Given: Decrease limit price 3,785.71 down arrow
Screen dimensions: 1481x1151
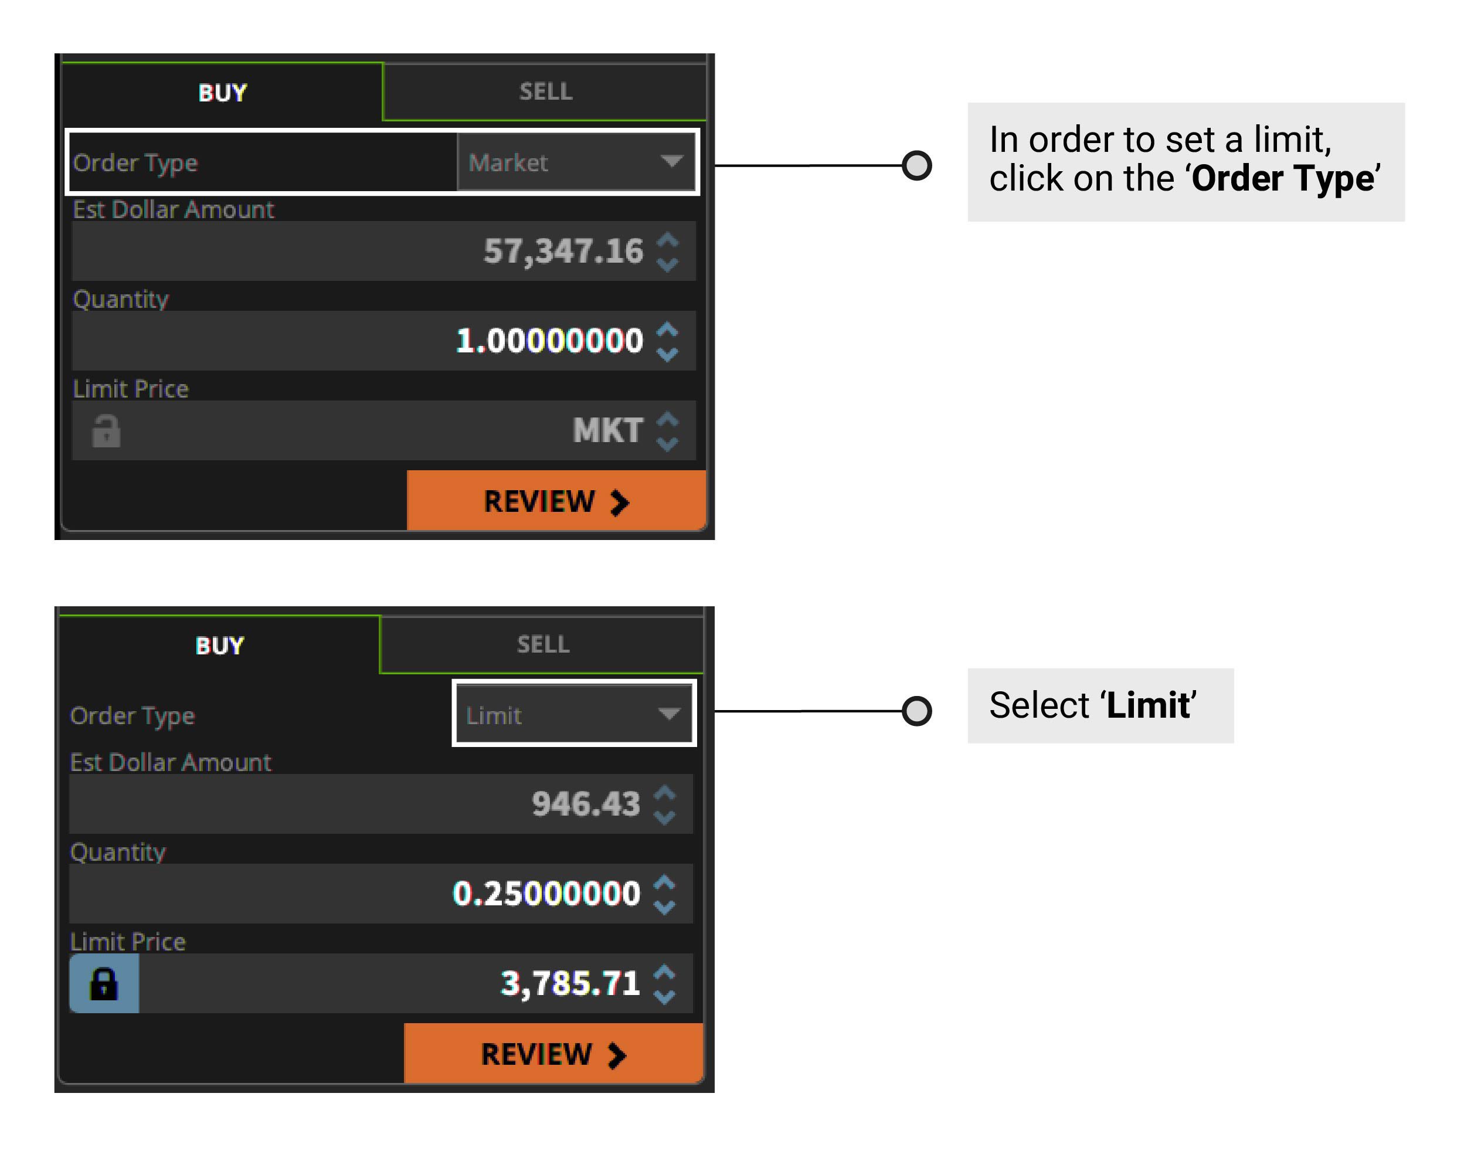Looking at the screenshot, I should (x=665, y=996).
